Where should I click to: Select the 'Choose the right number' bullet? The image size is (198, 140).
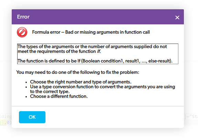81,82
